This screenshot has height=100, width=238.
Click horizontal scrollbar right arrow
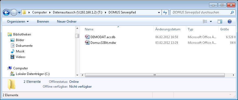[x=233, y=75]
